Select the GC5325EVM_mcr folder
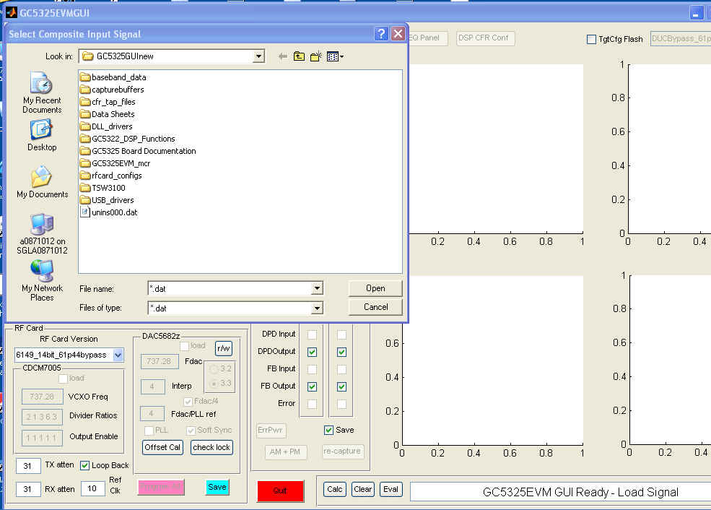 (115, 163)
